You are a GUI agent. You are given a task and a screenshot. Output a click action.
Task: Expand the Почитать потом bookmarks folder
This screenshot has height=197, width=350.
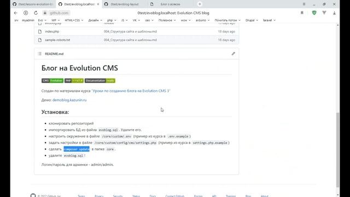pyautogui.click(x=227, y=20)
